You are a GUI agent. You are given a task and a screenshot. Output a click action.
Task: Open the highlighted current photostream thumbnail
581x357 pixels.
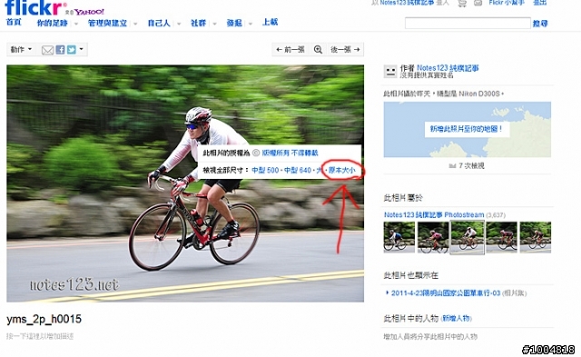tap(468, 237)
